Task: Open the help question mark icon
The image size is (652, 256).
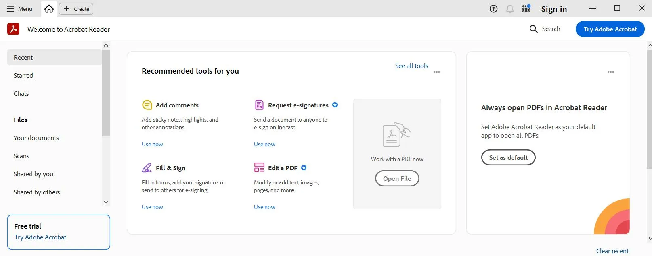Action: [x=493, y=8]
